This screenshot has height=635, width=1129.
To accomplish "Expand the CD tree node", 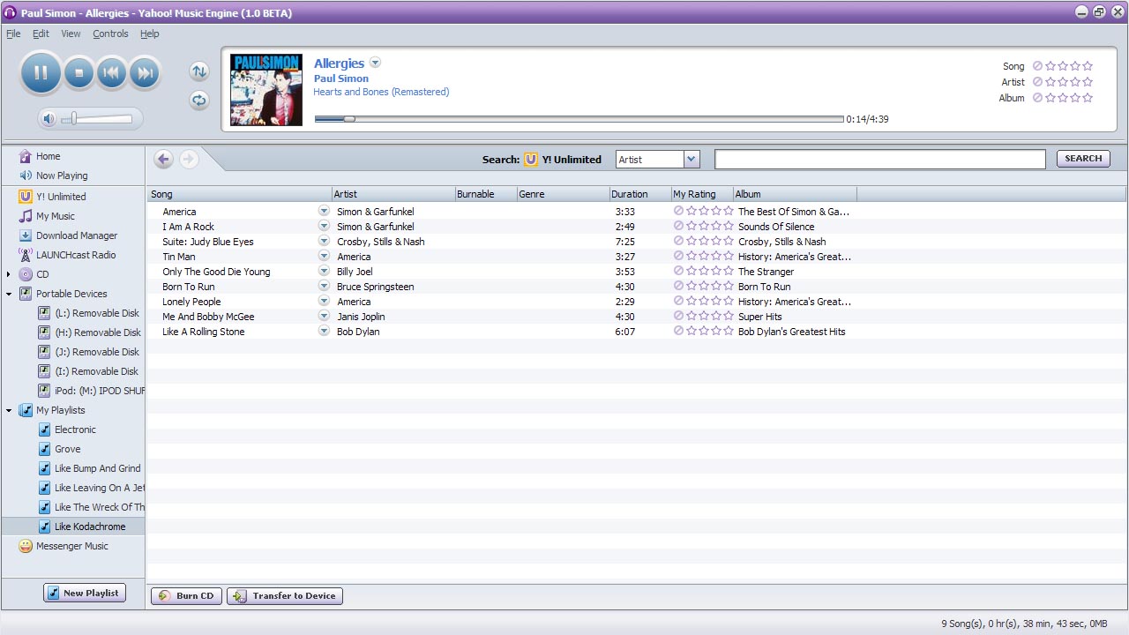I will pos(8,274).
